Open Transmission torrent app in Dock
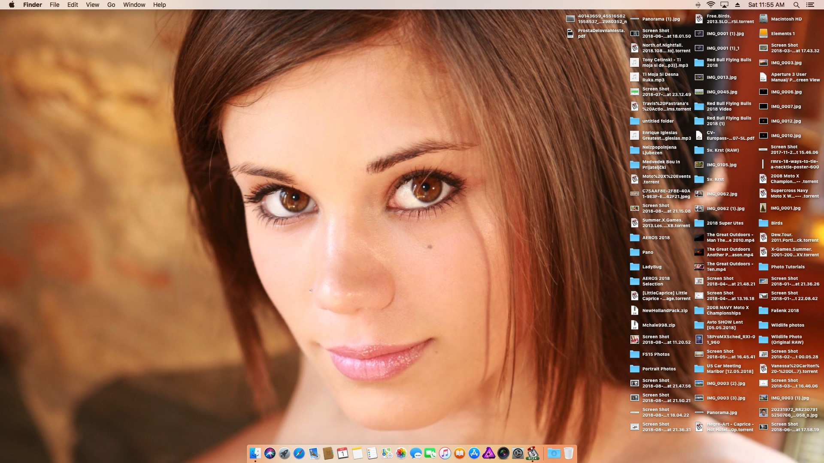Viewport: 824px width, 463px height. (x=533, y=453)
